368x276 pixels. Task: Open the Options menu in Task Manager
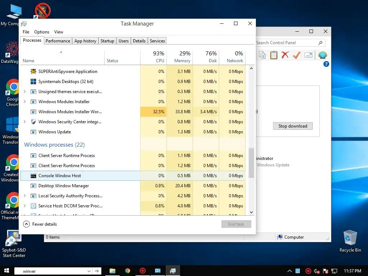(x=42, y=32)
